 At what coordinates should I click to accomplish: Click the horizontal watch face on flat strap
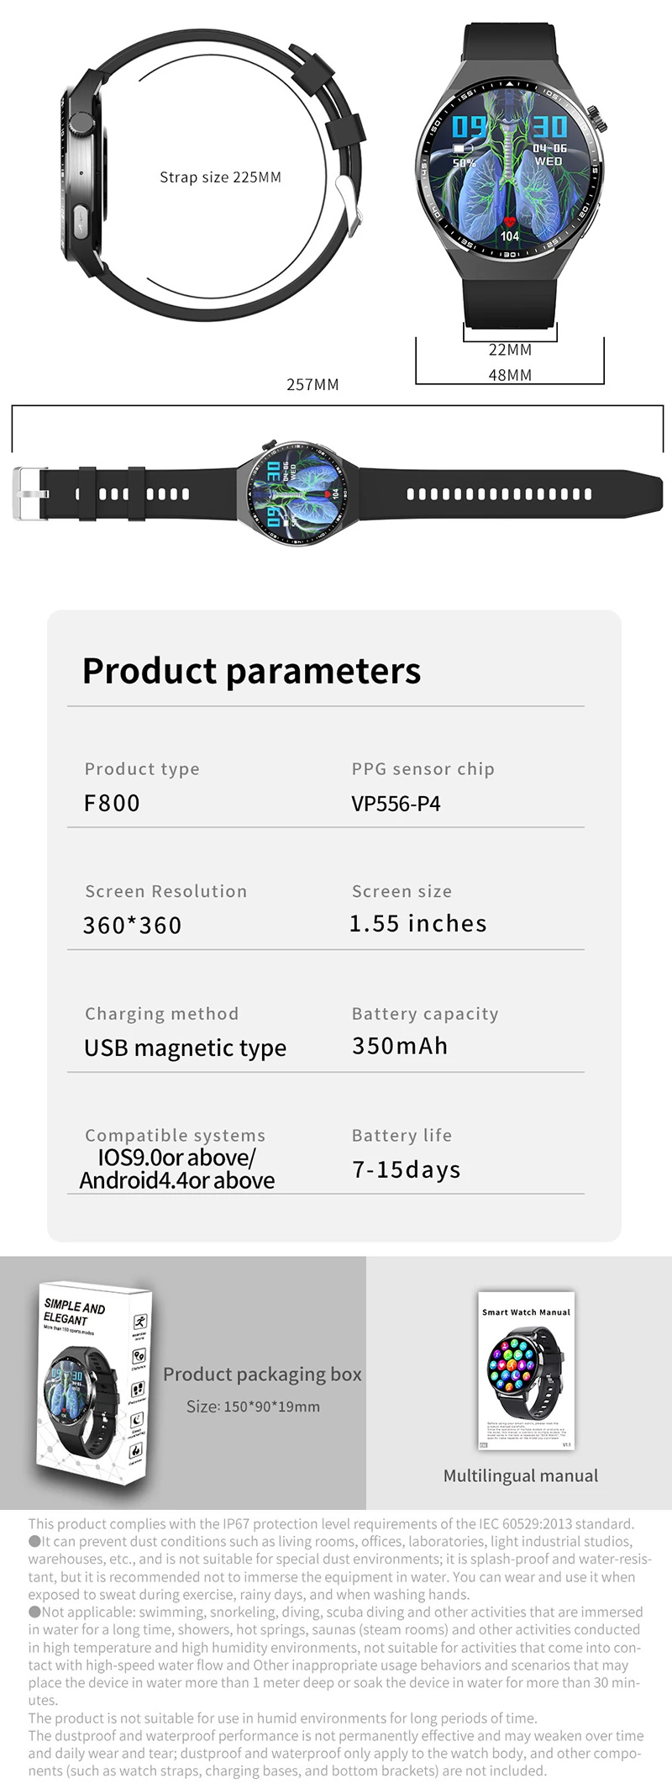pyautogui.click(x=299, y=493)
